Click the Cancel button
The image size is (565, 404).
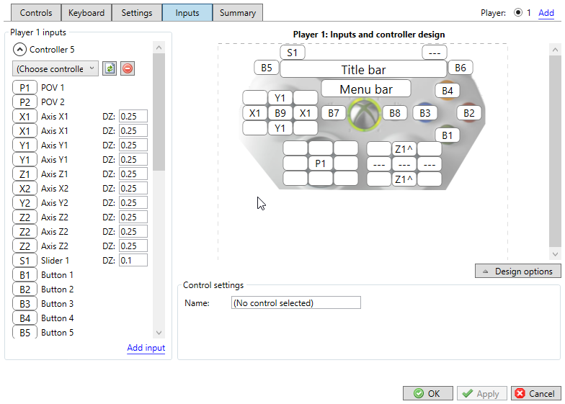pyautogui.click(x=535, y=394)
